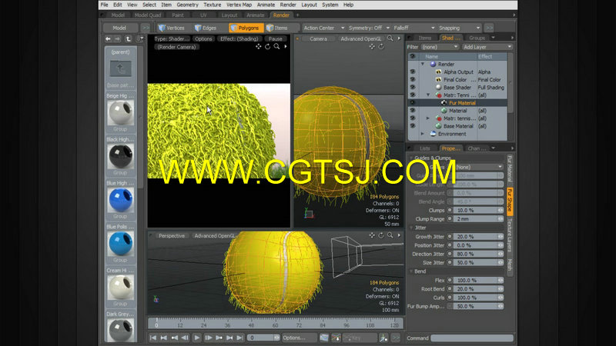Click the rotate icon in Perspective viewport
The height and width of the screenshot is (346, 616).
click(380, 235)
